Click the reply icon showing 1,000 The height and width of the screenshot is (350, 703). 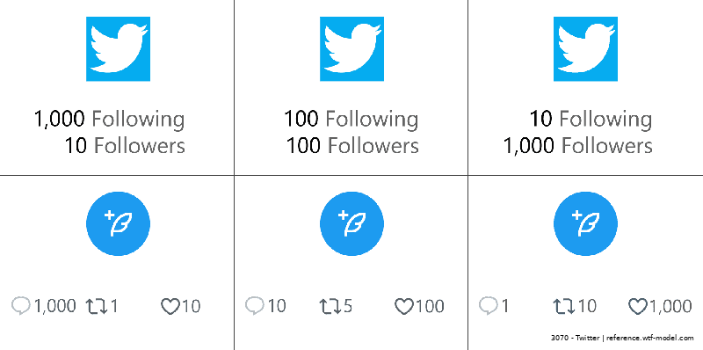point(20,306)
